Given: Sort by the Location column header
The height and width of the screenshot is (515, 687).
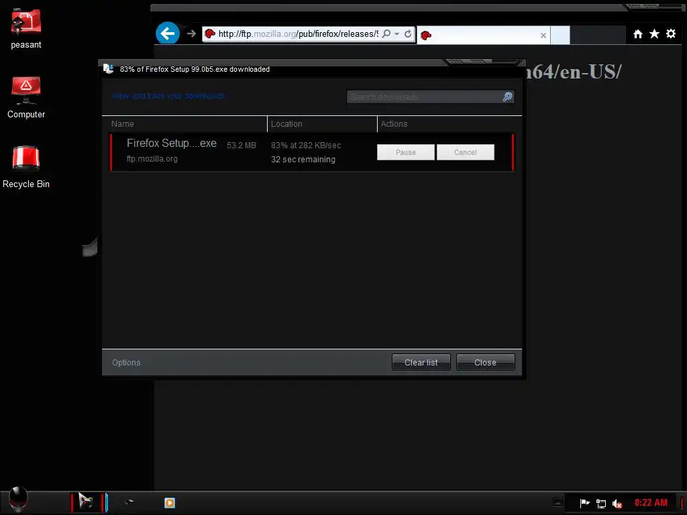Looking at the screenshot, I should [x=322, y=124].
